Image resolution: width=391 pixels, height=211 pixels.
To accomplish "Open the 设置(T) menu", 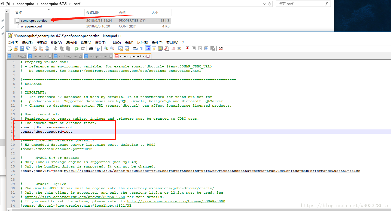I will 100,43.
